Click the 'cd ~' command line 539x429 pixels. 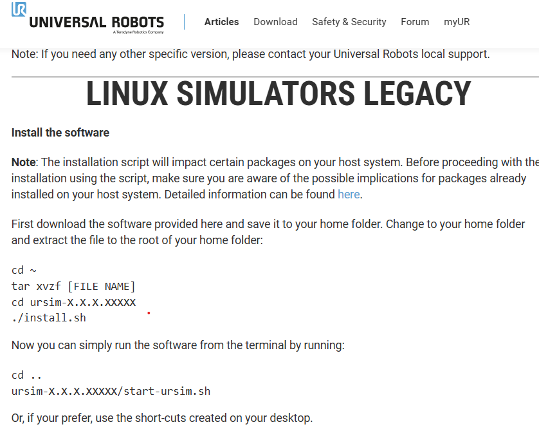click(x=24, y=271)
